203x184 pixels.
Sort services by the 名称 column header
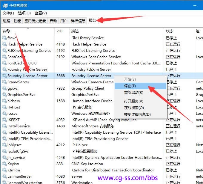(6, 31)
